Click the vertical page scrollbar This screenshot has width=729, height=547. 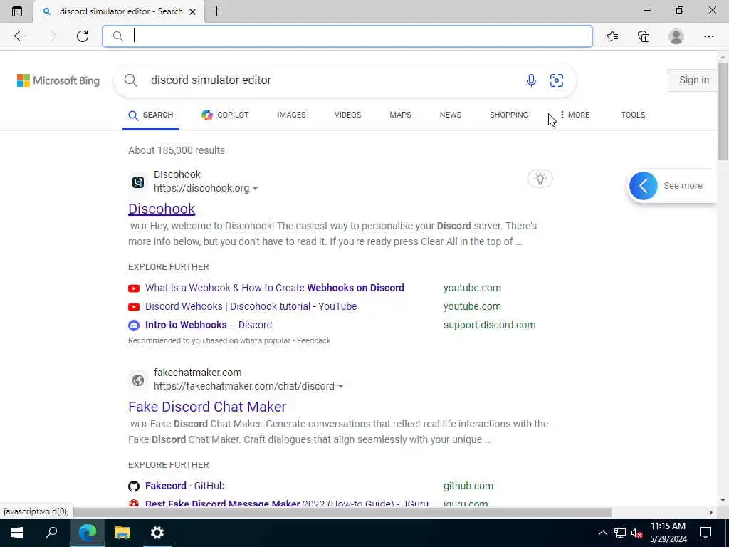[723, 112]
